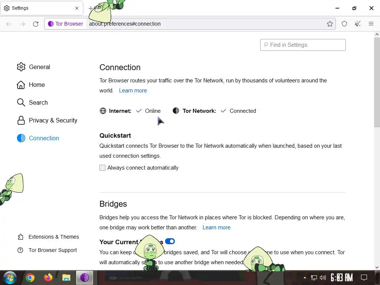Launch Firefox from the taskbar

(48, 278)
